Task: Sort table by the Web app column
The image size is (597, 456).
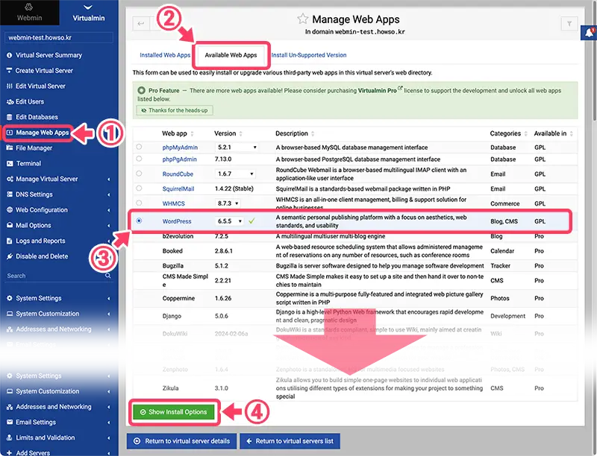Action: coord(178,134)
